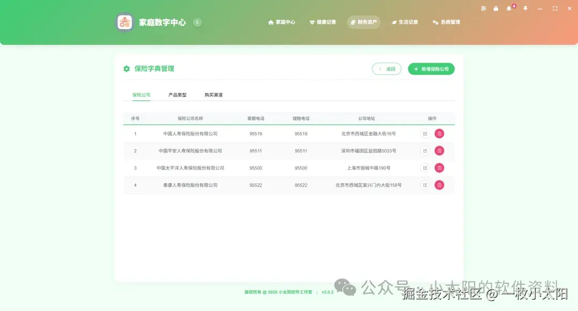The height and width of the screenshot is (311, 578).
Task: Switch to the 产品类型 tab
Action: (x=177, y=95)
